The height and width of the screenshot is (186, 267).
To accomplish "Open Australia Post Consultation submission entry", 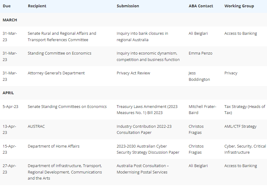I will click(143, 169).
